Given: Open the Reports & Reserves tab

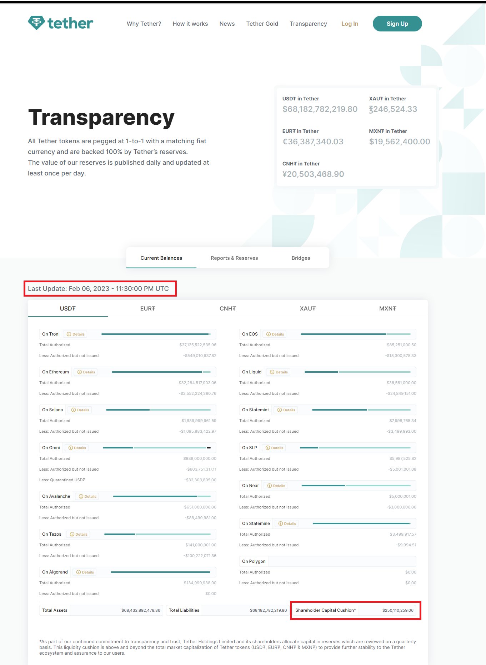Looking at the screenshot, I should [234, 258].
